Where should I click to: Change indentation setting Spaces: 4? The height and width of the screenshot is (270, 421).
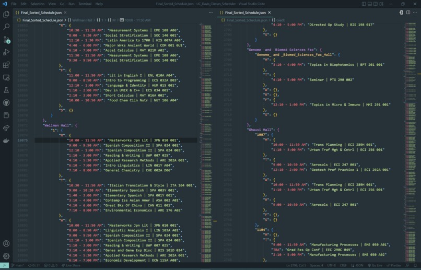click(317, 265)
